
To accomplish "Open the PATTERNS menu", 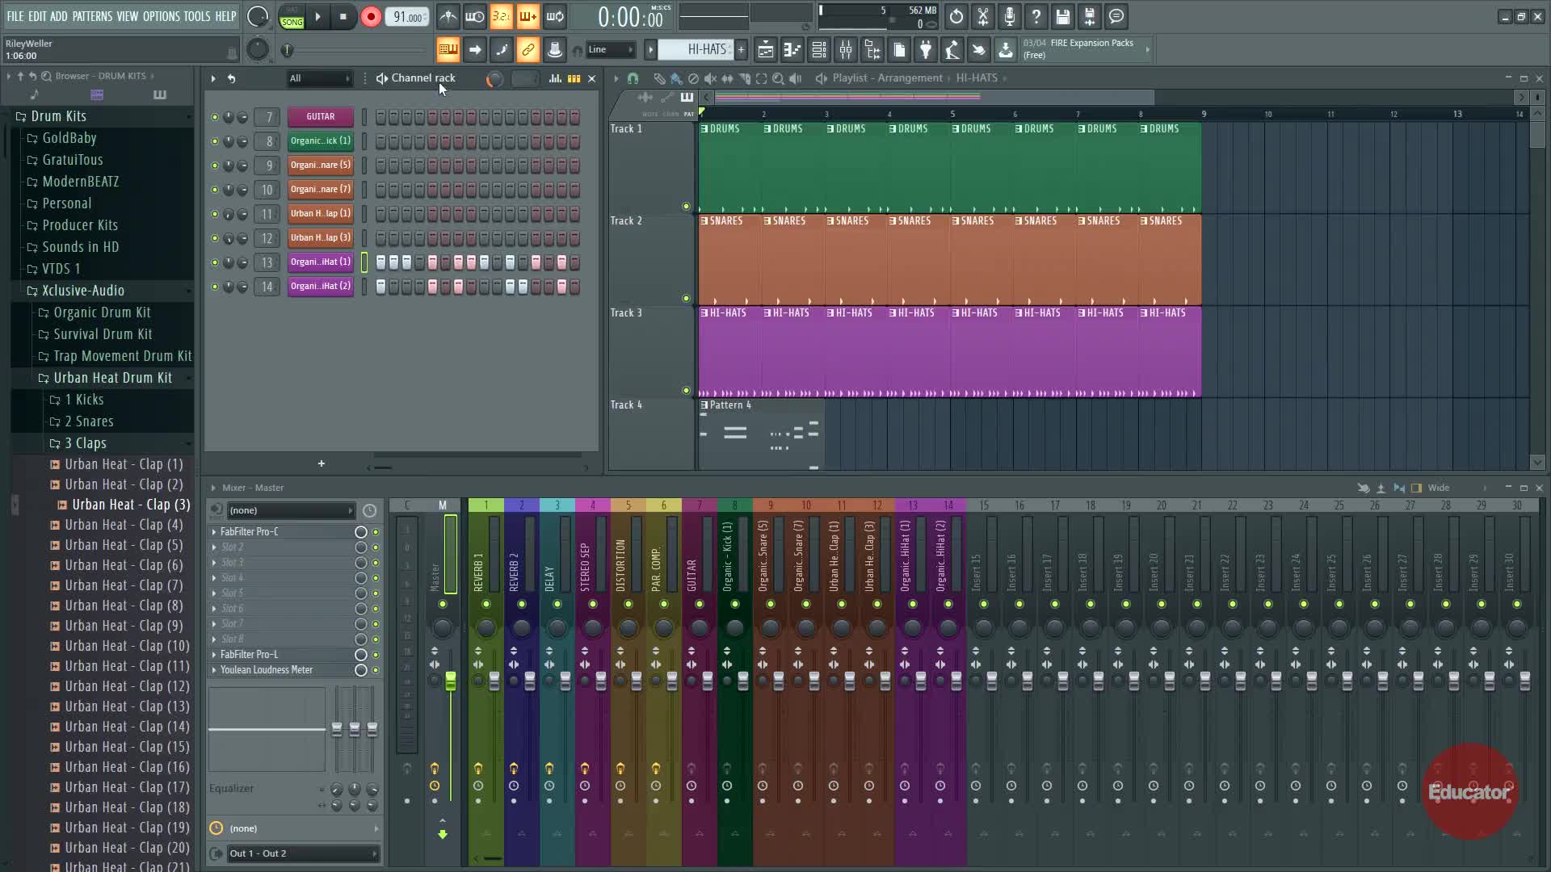I will click(x=92, y=16).
